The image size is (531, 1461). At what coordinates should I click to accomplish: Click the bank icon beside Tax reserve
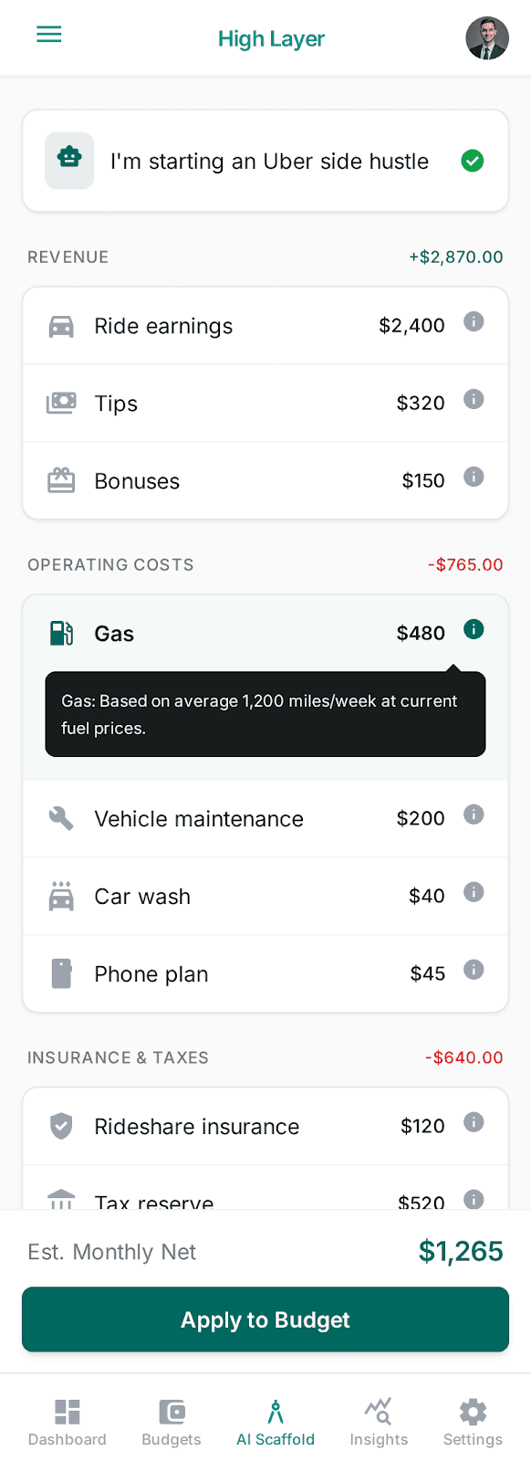60,1200
